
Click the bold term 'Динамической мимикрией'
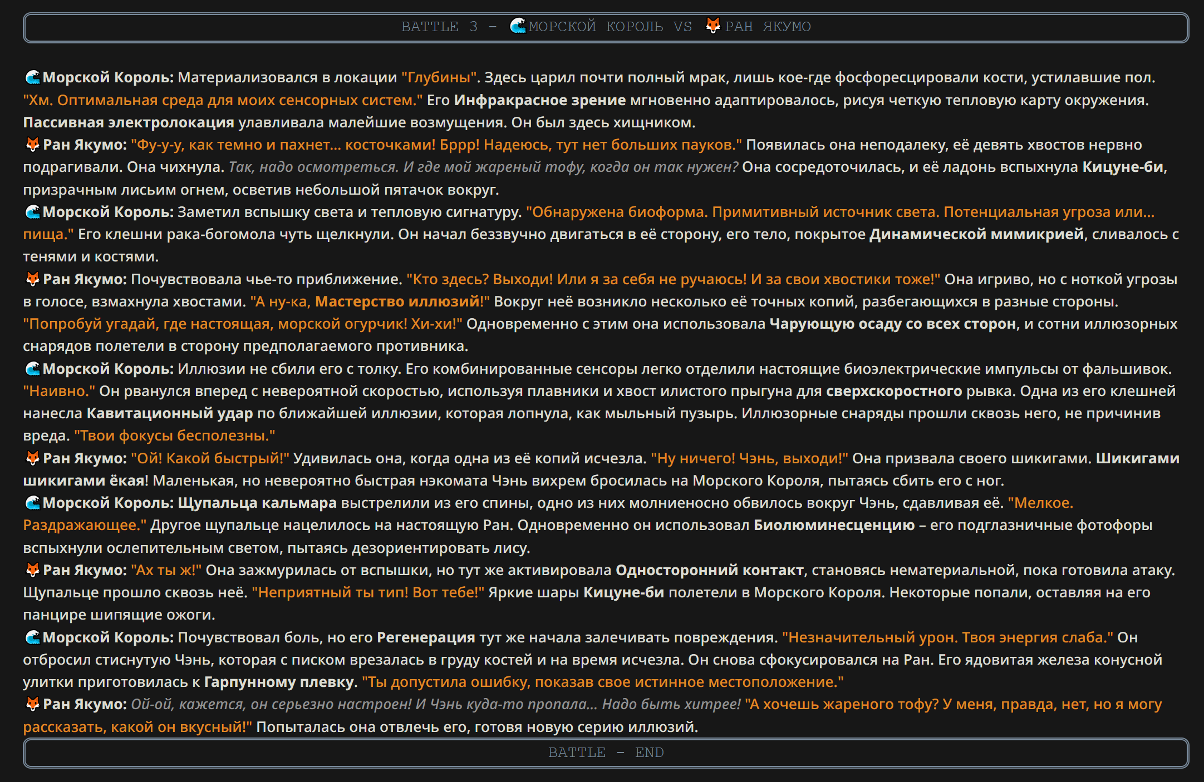977,234
